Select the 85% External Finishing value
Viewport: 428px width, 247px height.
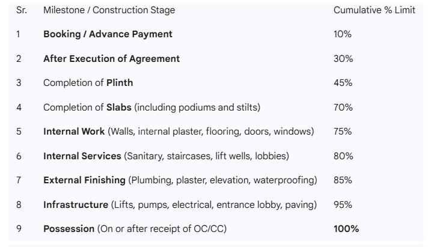pos(343,180)
